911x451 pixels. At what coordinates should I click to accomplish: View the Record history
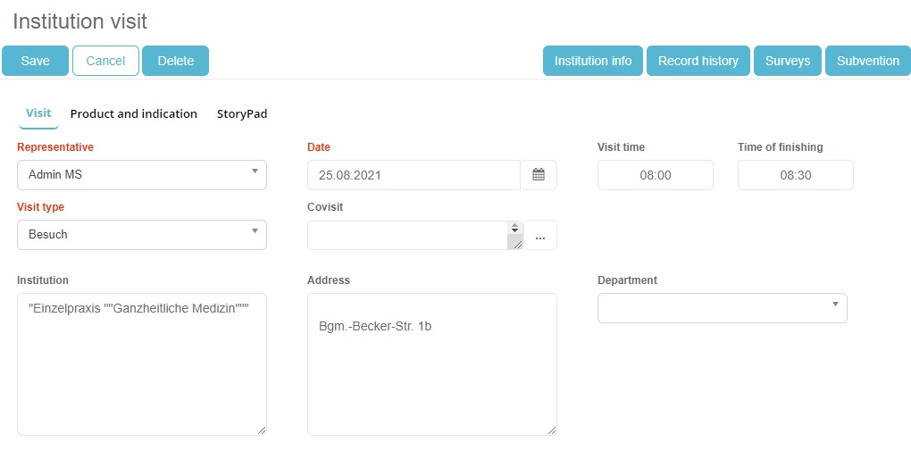698,61
